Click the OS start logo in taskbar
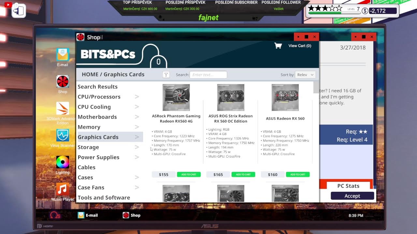417x234 pixels. click(x=55, y=215)
